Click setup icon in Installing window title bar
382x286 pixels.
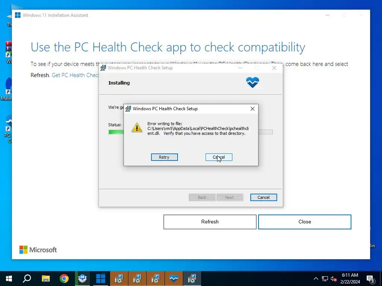pyautogui.click(x=103, y=68)
